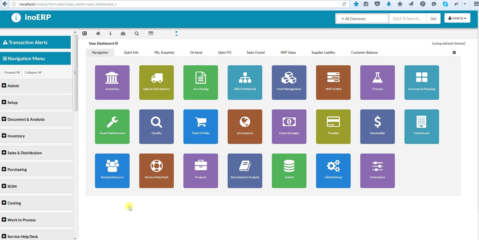Open the All Elements dropdown
Image resolution: width=479 pixels, height=240 pixels.
[362, 19]
